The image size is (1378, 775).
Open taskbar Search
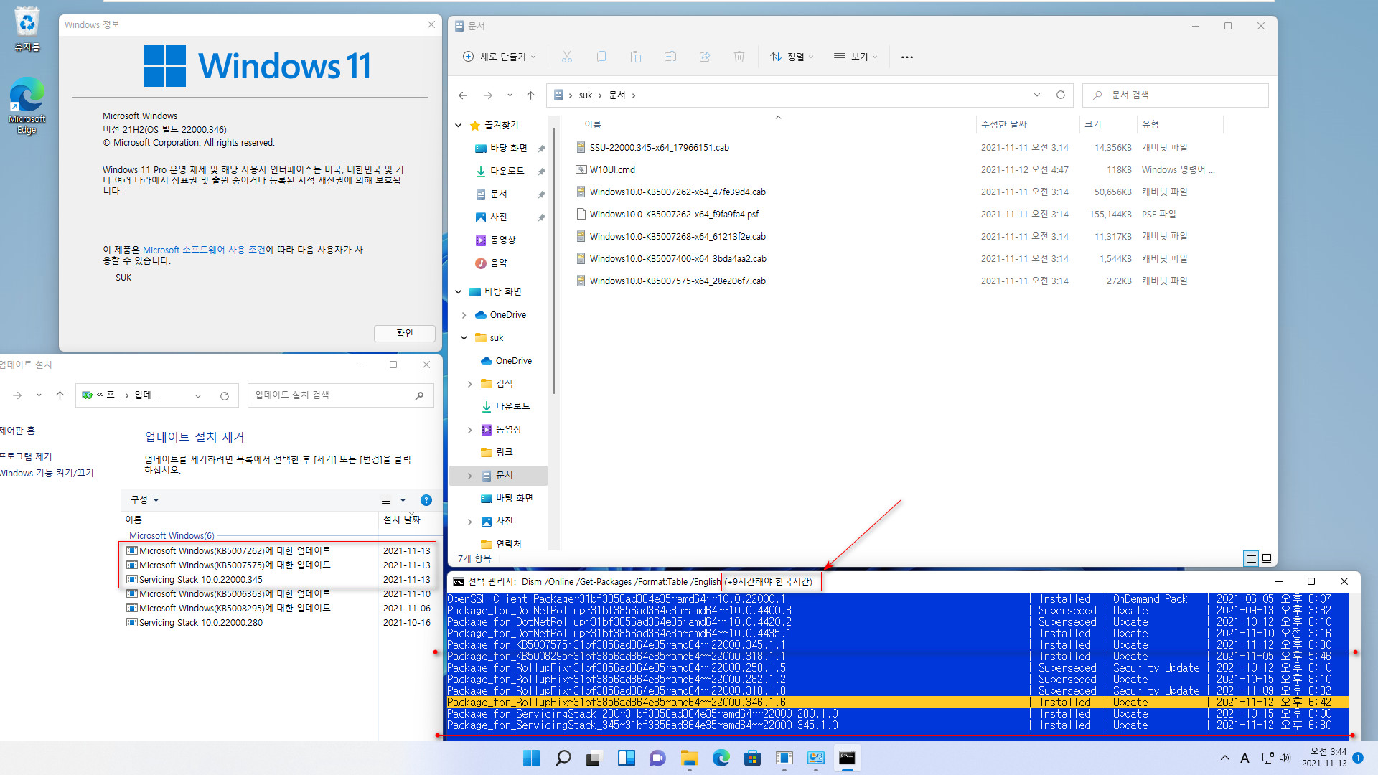click(563, 758)
